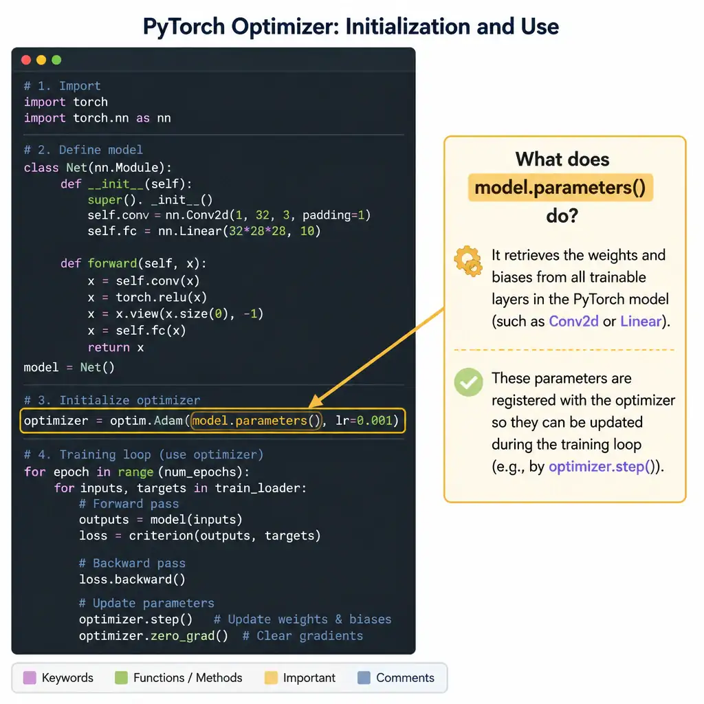Click the comment '# 3. Initialize optimizer'
Screen dimensions: 704x704
(x=112, y=400)
